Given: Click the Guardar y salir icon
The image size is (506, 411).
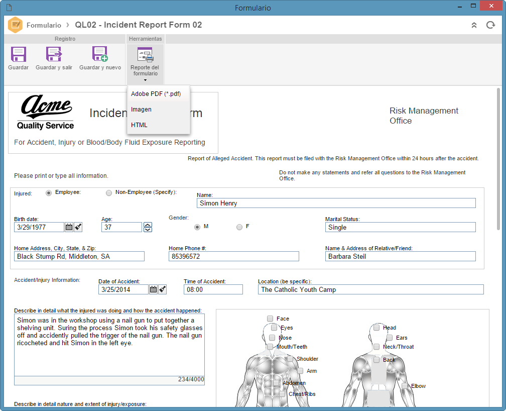Looking at the screenshot, I should [x=54, y=54].
